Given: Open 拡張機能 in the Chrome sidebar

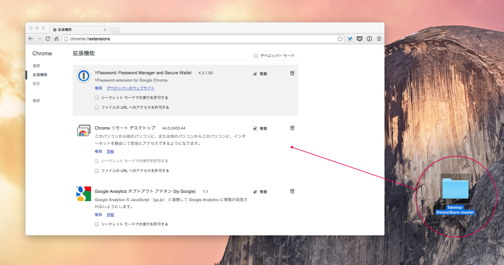Looking at the screenshot, I should click(x=40, y=75).
